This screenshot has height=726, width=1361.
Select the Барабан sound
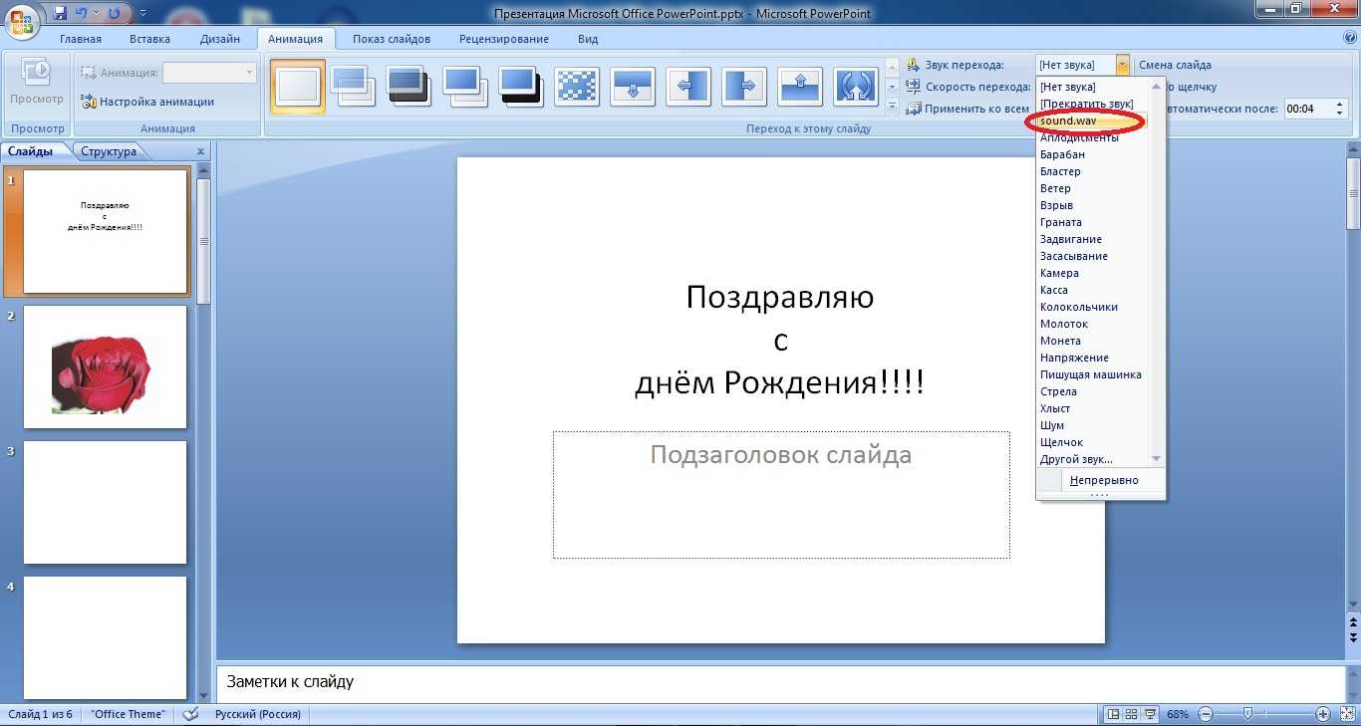(1092, 154)
